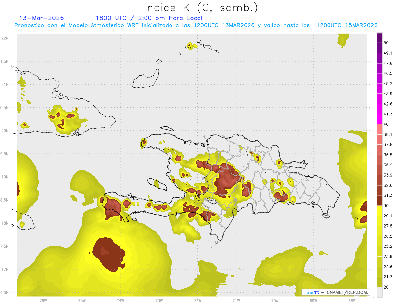Pick the light gray colorbar segment below 20
The image size is (395, 305).
(380, 292)
